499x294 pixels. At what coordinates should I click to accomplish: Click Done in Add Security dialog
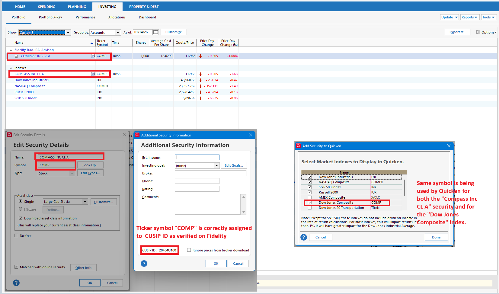click(436, 237)
